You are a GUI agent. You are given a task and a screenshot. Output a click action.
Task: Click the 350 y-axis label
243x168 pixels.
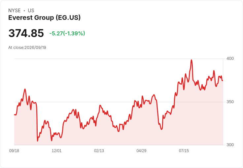click(x=230, y=102)
